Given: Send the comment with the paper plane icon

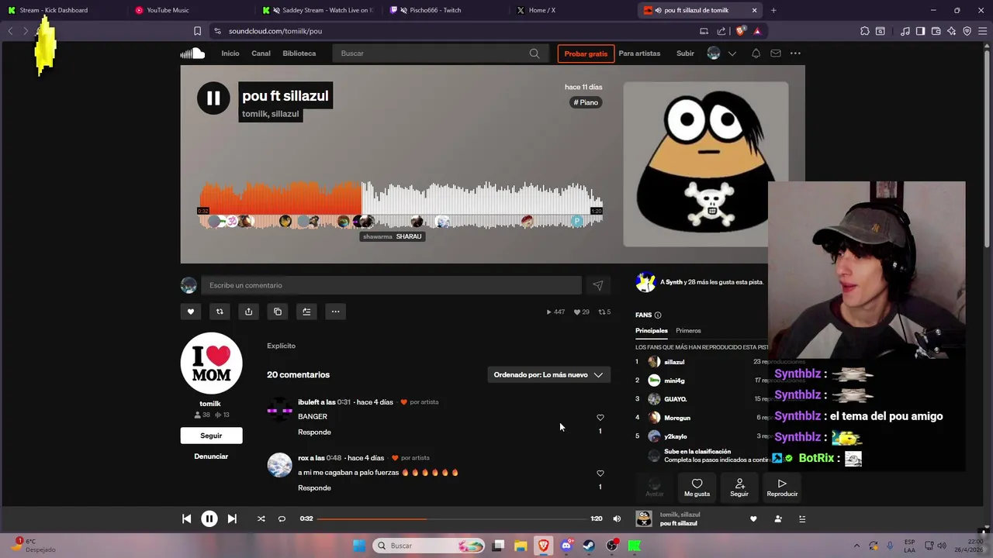Looking at the screenshot, I should tap(597, 285).
